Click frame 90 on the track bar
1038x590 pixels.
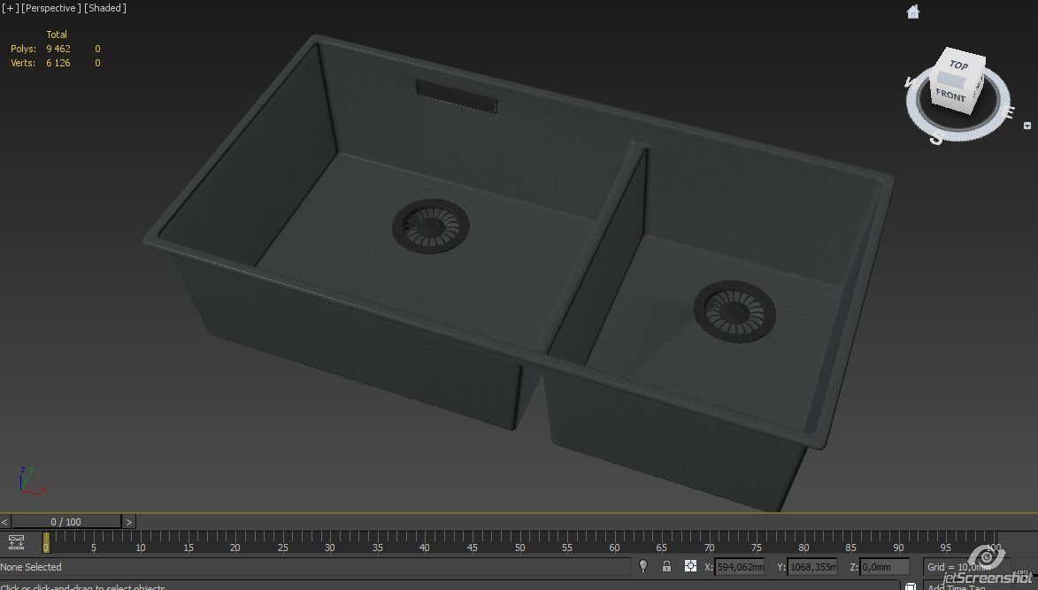tap(898, 548)
